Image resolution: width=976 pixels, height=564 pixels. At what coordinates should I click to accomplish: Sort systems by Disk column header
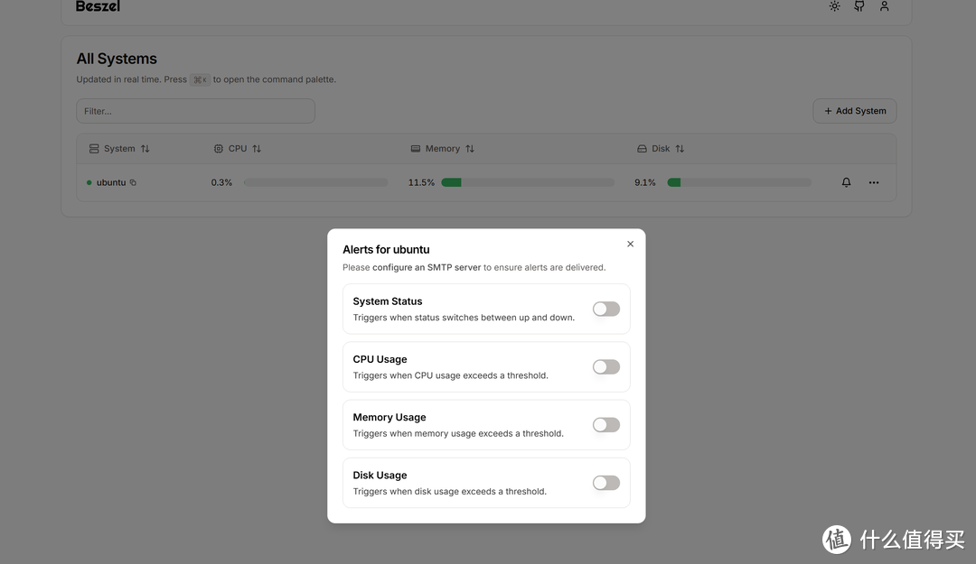point(662,149)
